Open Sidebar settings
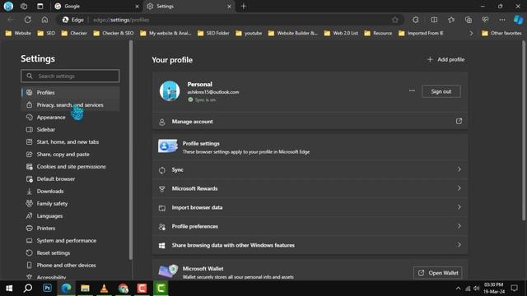The image size is (527, 296). pyautogui.click(x=70, y=130)
